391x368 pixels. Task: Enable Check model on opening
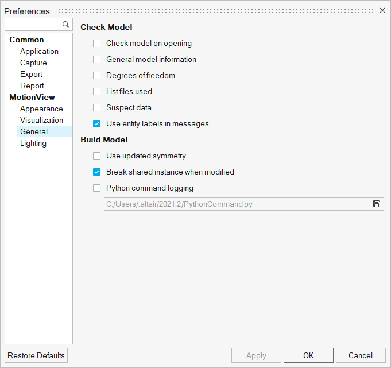tap(97, 44)
